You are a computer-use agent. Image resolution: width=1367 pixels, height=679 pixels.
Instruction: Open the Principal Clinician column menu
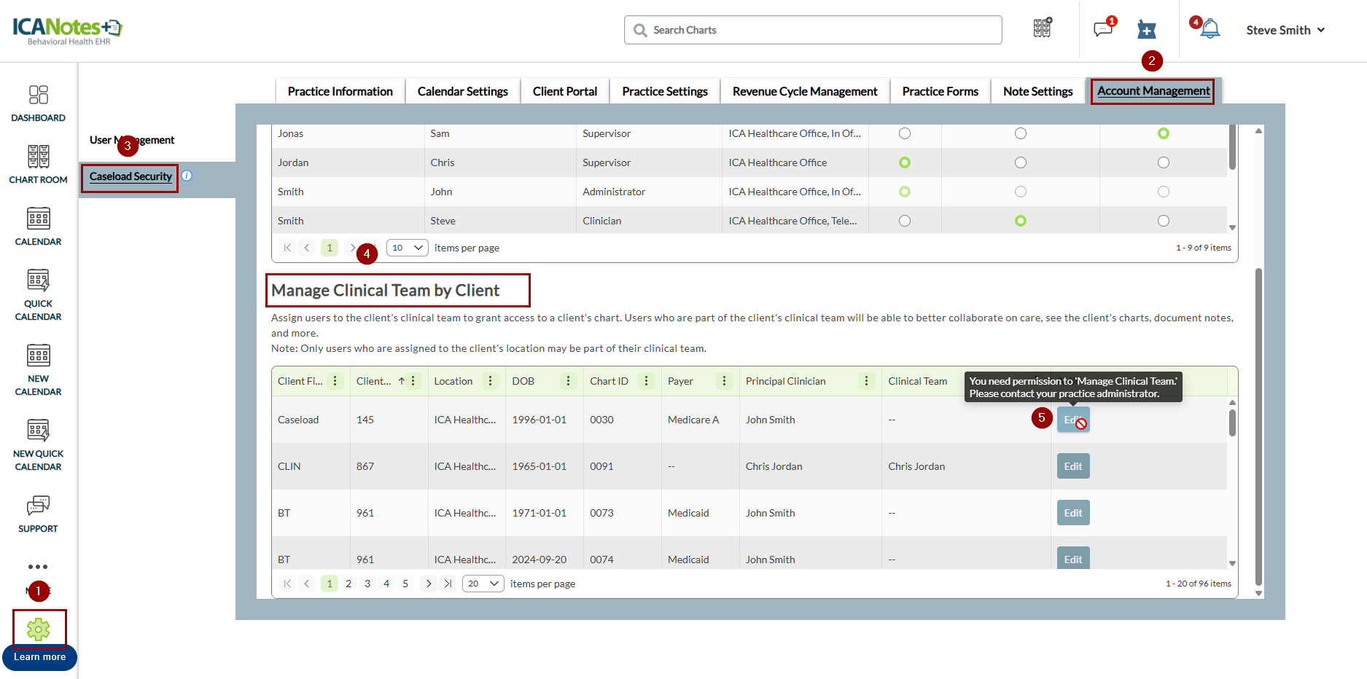point(866,381)
